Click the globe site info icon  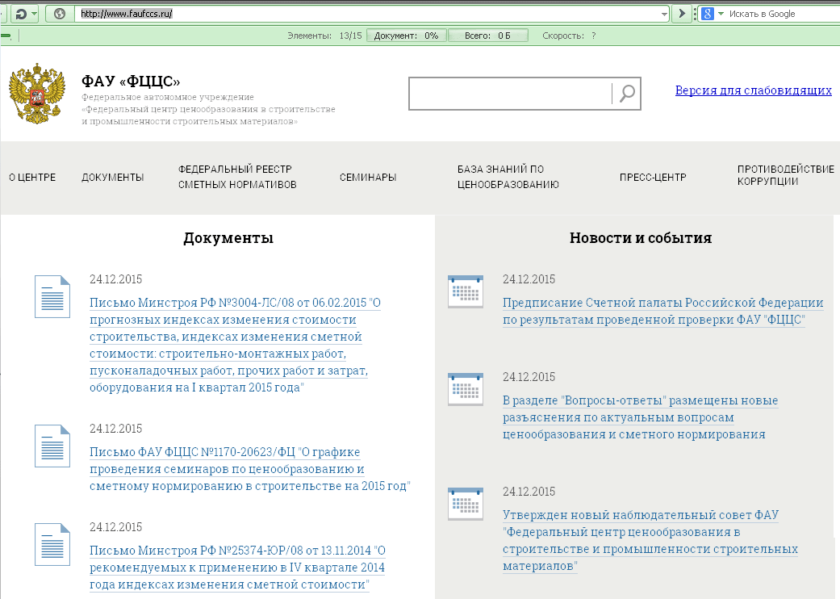point(59,14)
